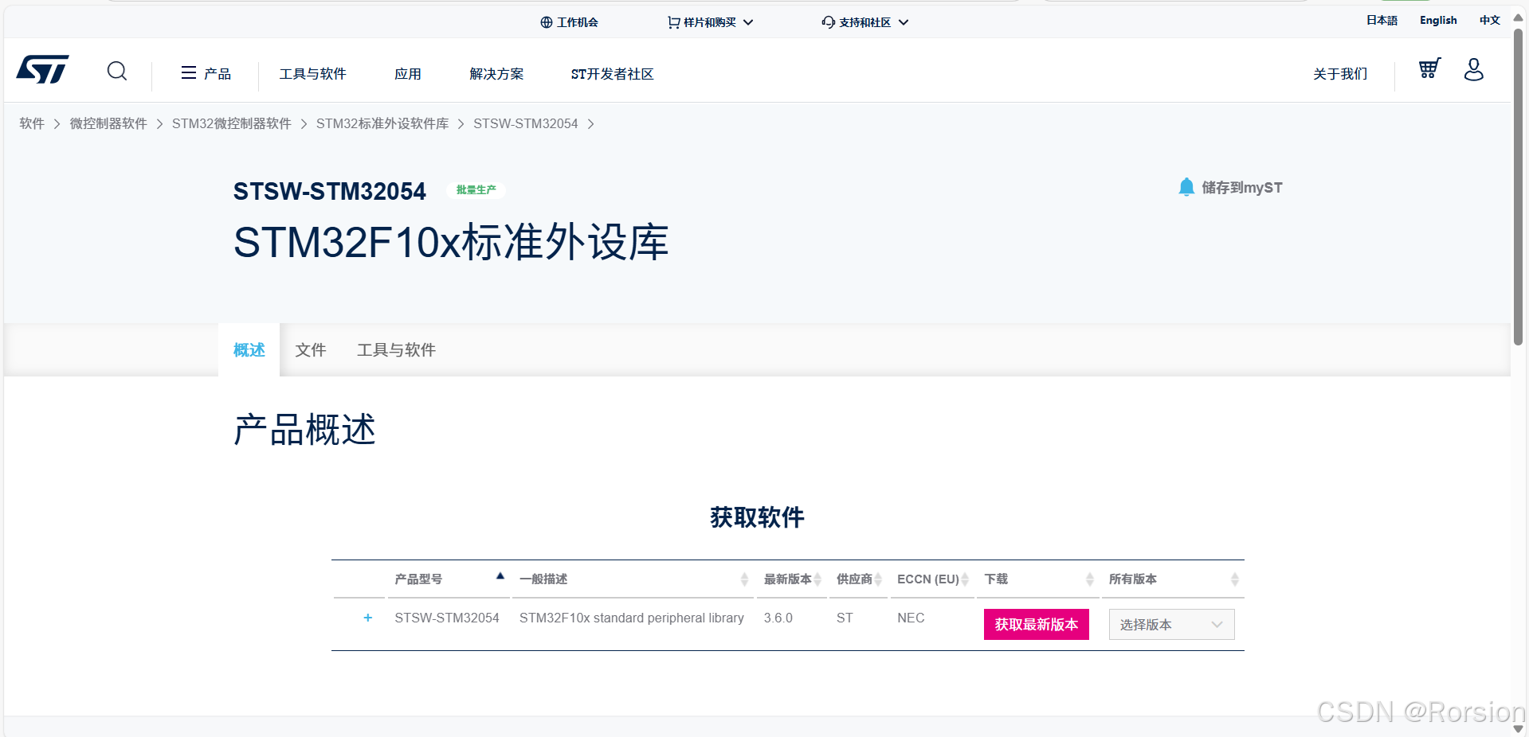Image resolution: width=1529 pixels, height=737 pixels.
Task: Expand the STSW-STM32054 row with the plus icon
Action: [367, 618]
